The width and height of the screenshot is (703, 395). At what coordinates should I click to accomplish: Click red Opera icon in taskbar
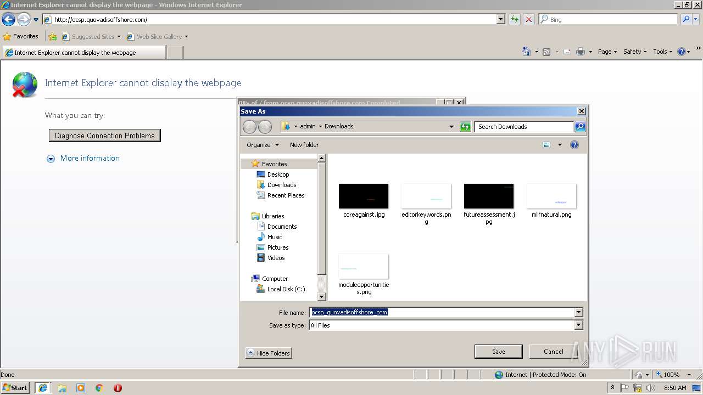coord(118,388)
